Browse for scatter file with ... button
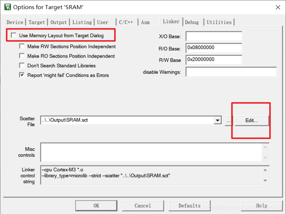Screen dimensions: 286x214 229,121
